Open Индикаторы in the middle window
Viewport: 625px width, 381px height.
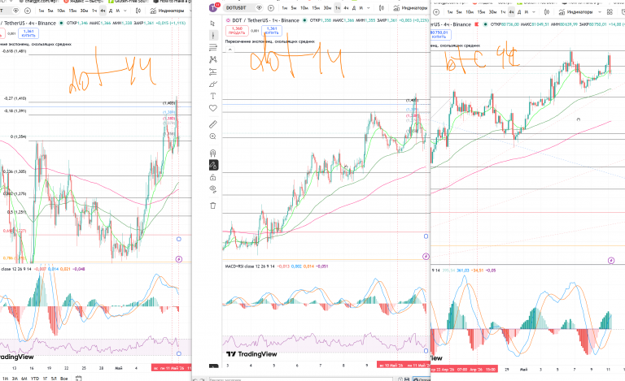click(x=410, y=8)
